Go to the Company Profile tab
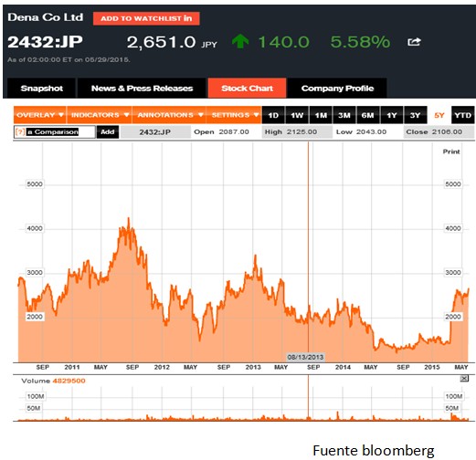Screen dimensions: 476x460 pyautogui.click(x=337, y=89)
